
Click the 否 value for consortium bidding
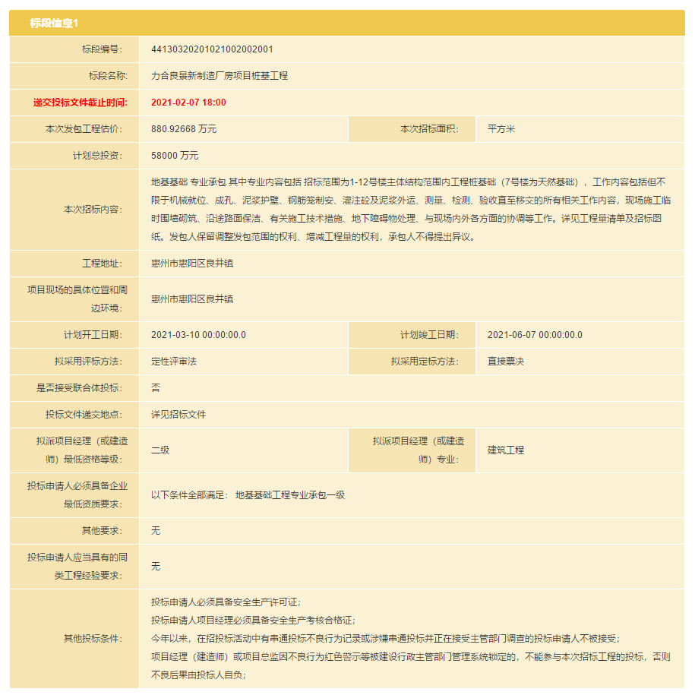tap(156, 388)
